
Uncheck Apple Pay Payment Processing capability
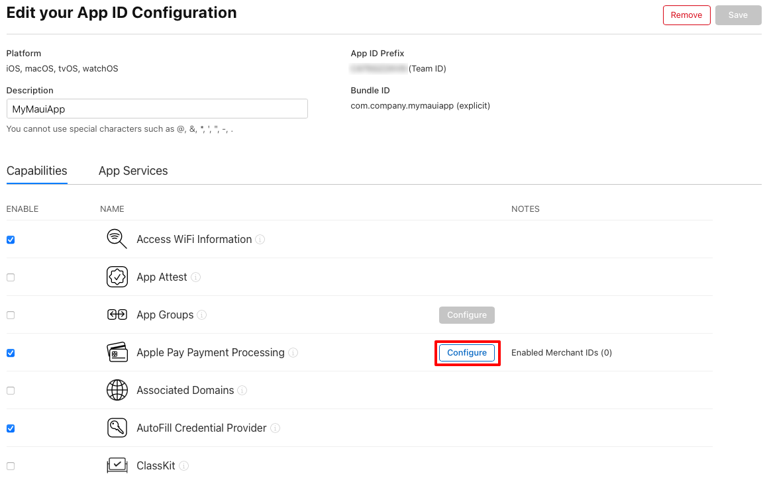coord(11,353)
